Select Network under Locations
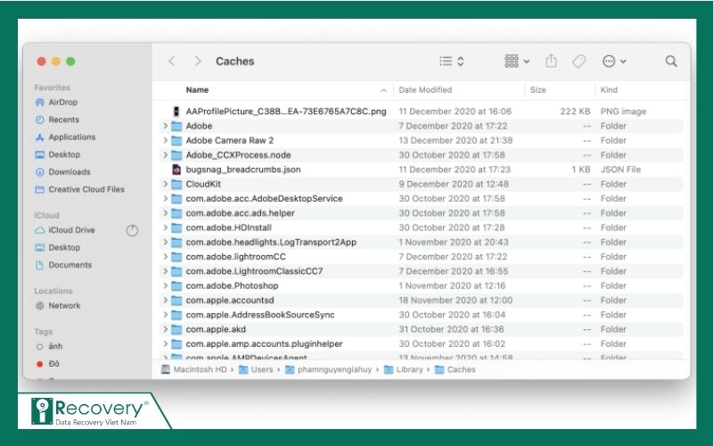 58,306
